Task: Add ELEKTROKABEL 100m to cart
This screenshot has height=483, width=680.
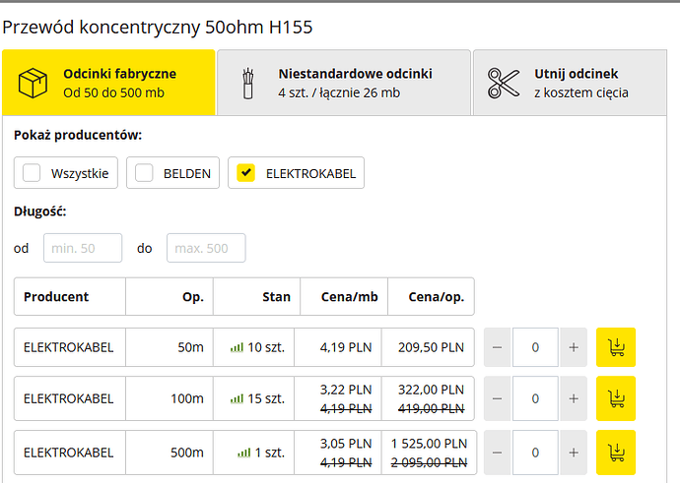Action: (615, 398)
